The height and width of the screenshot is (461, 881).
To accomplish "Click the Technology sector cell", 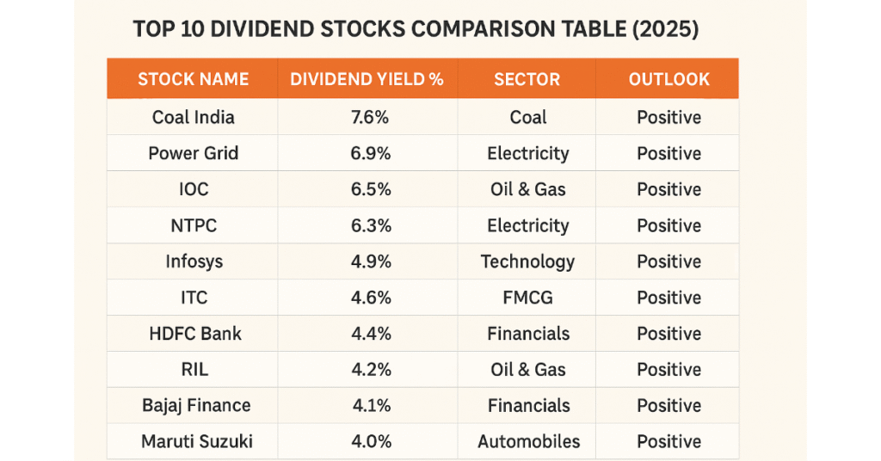I will tap(527, 261).
